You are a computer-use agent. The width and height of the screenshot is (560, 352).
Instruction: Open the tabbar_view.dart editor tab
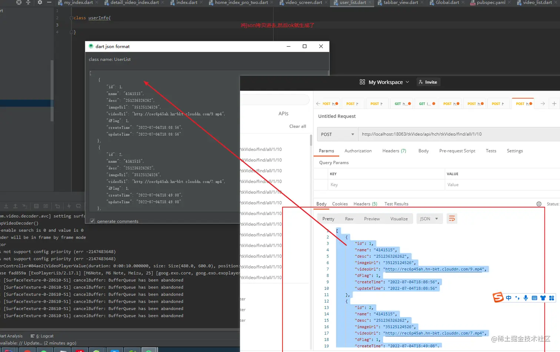401,3
